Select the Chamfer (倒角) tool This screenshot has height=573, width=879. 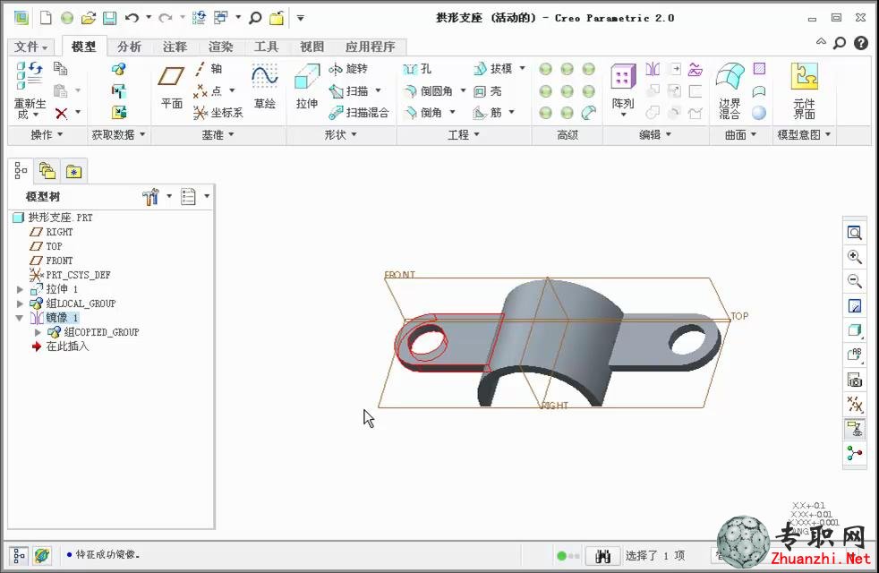423,113
